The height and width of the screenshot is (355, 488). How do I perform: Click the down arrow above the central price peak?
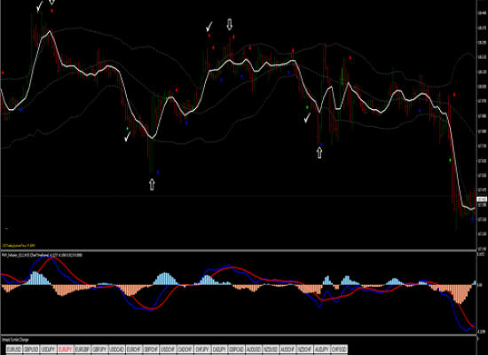(230, 24)
